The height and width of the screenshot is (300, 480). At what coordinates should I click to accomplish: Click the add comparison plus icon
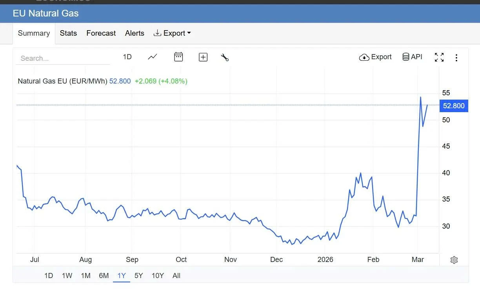click(x=203, y=57)
